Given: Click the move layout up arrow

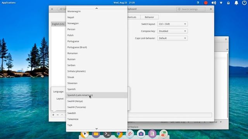Looking at the screenshot, I should (x=62, y=115).
